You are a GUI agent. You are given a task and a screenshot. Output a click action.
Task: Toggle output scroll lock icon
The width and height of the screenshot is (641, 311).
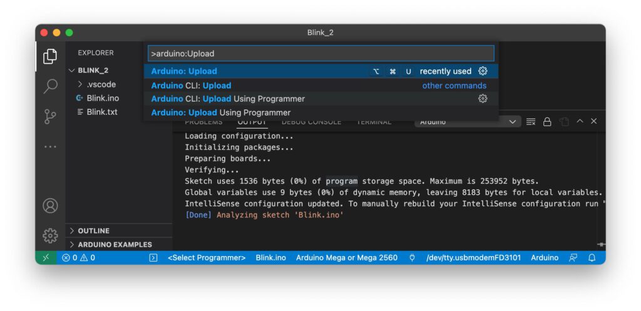pyautogui.click(x=547, y=122)
